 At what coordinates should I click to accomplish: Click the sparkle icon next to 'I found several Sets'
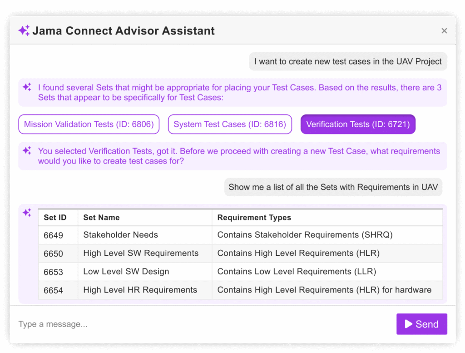click(x=27, y=87)
